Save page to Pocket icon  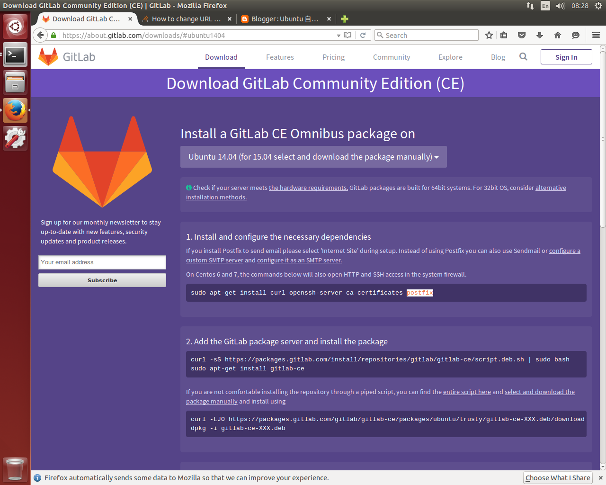click(522, 35)
